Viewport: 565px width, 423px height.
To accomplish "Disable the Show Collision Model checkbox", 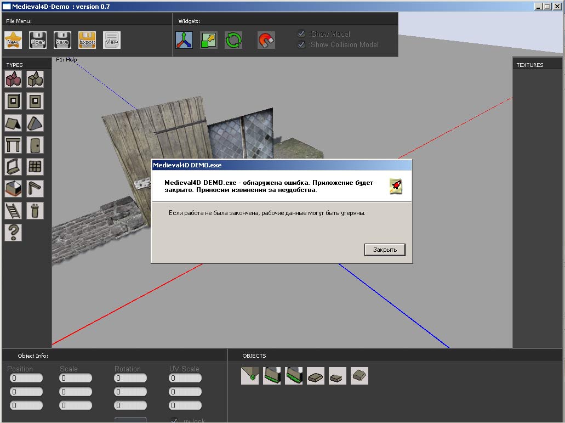I will (301, 44).
